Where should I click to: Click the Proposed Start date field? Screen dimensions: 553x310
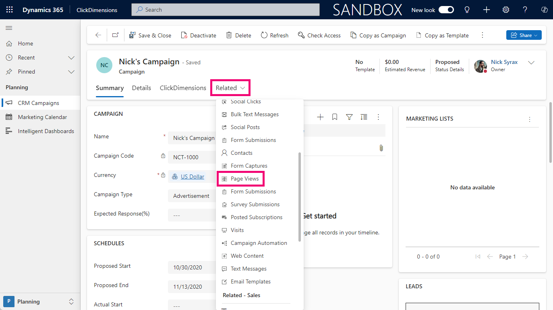(192, 267)
